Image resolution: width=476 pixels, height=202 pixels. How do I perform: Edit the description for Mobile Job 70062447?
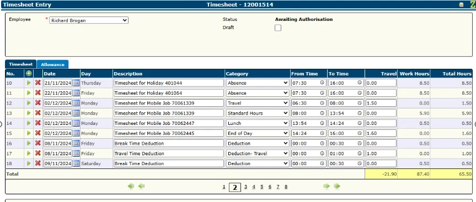click(169, 123)
